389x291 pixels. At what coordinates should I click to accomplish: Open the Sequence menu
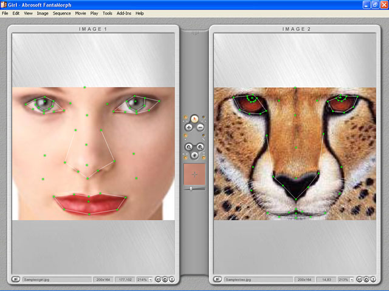61,13
